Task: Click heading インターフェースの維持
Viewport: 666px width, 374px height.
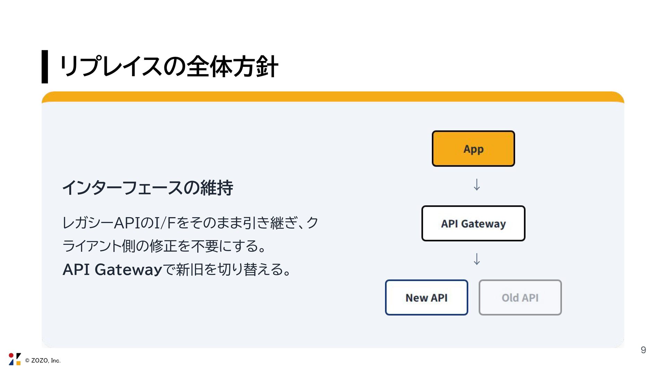Action: 147,188
